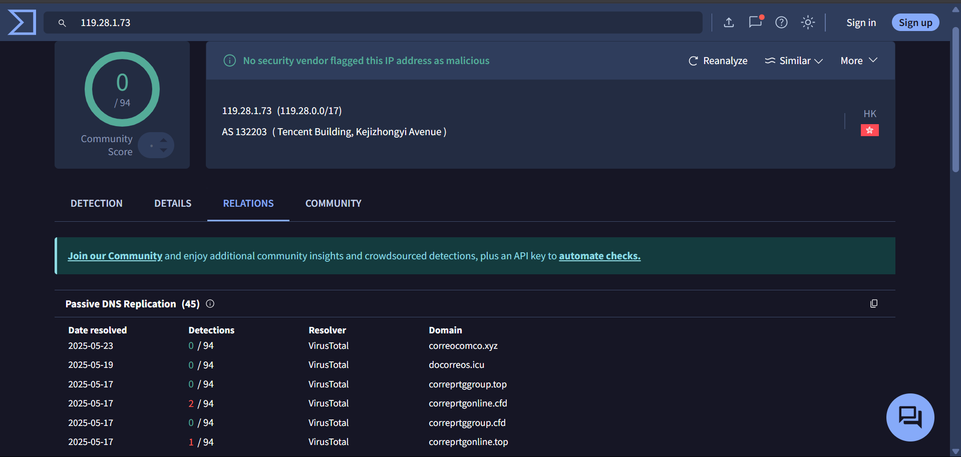Screen dimensions: 961x457
Task: Open the automate checks link
Action: point(599,255)
